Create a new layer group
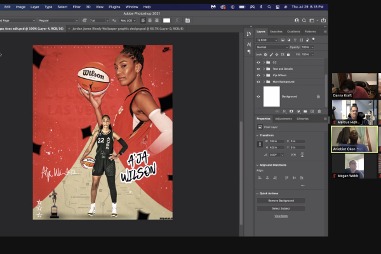381x254 pixels. pyautogui.click(x=305, y=111)
